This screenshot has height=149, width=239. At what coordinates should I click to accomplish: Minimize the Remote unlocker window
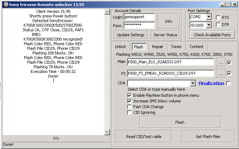click(222, 5)
